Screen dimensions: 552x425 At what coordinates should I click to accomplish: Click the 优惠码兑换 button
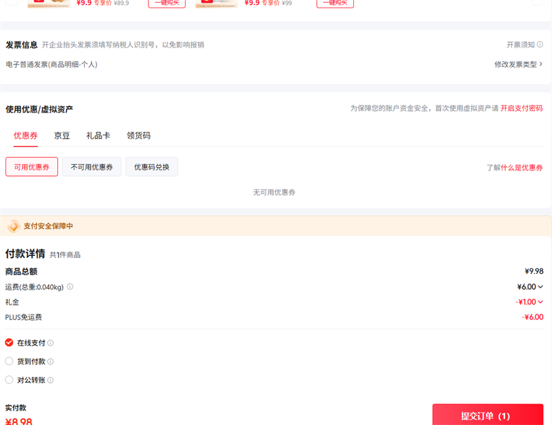pyautogui.click(x=151, y=167)
